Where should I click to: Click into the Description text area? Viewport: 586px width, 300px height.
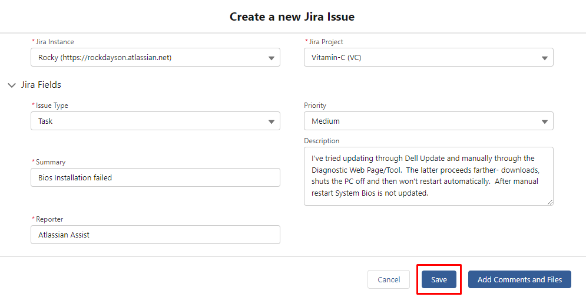click(429, 176)
